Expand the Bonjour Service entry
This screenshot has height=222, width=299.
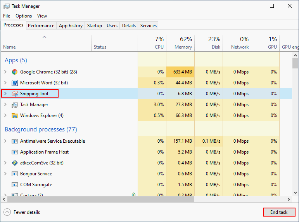pos(5,174)
